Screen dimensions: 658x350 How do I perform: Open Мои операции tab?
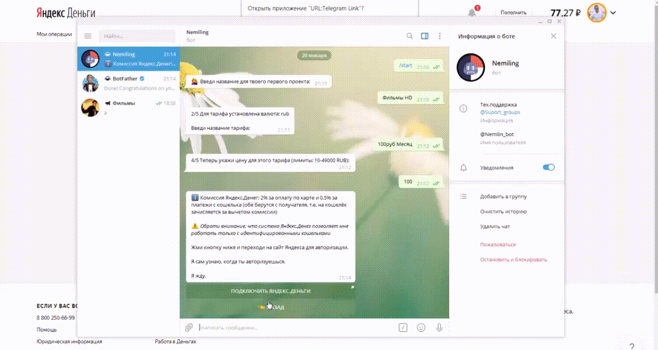[54, 34]
